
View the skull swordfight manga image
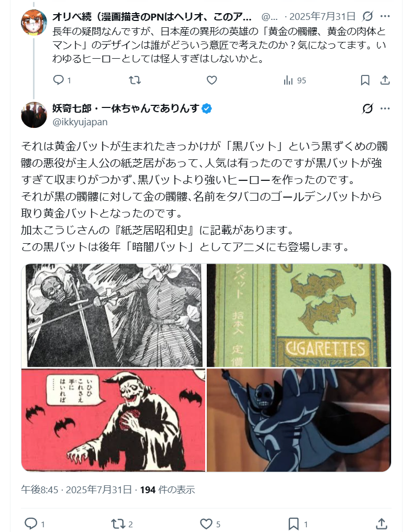pyautogui.click(x=113, y=315)
